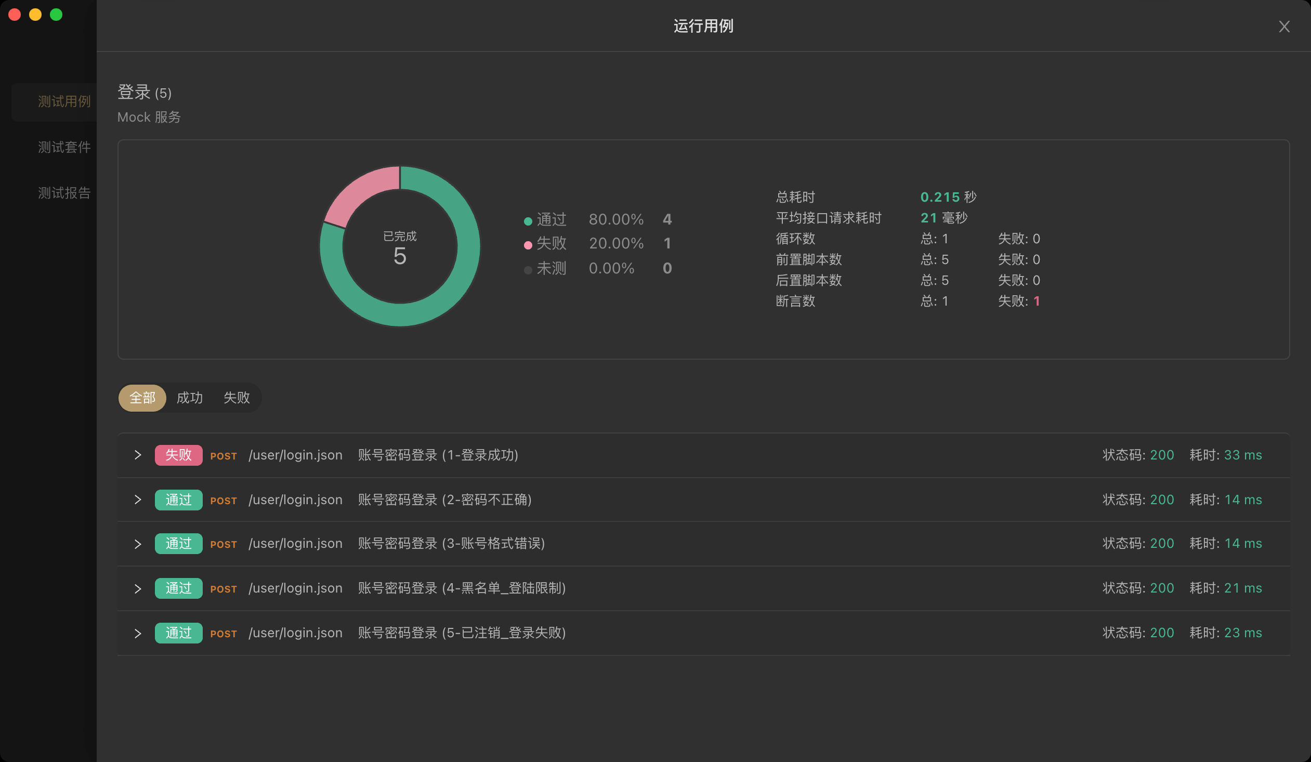This screenshot has height=762, width=1311.
Task: Open 测试报告 in the sidebar
Action: pos(64,193)
